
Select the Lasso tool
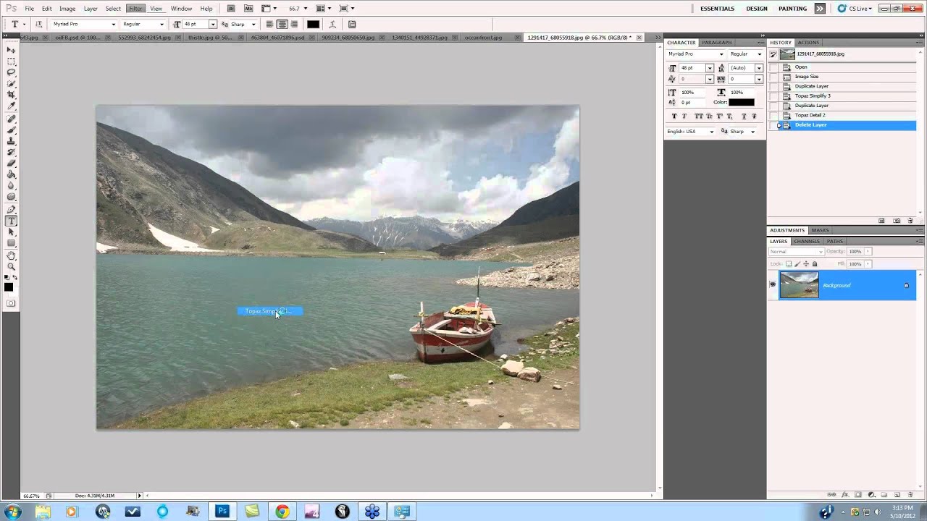(x=11, y=72)
